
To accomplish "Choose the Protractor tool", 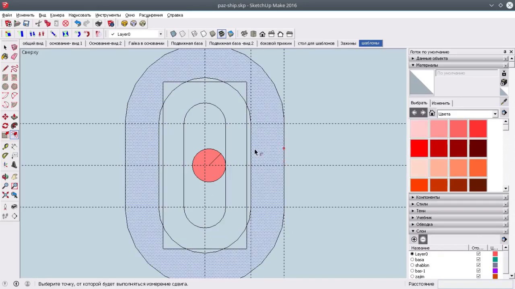I will pos(5,155).
